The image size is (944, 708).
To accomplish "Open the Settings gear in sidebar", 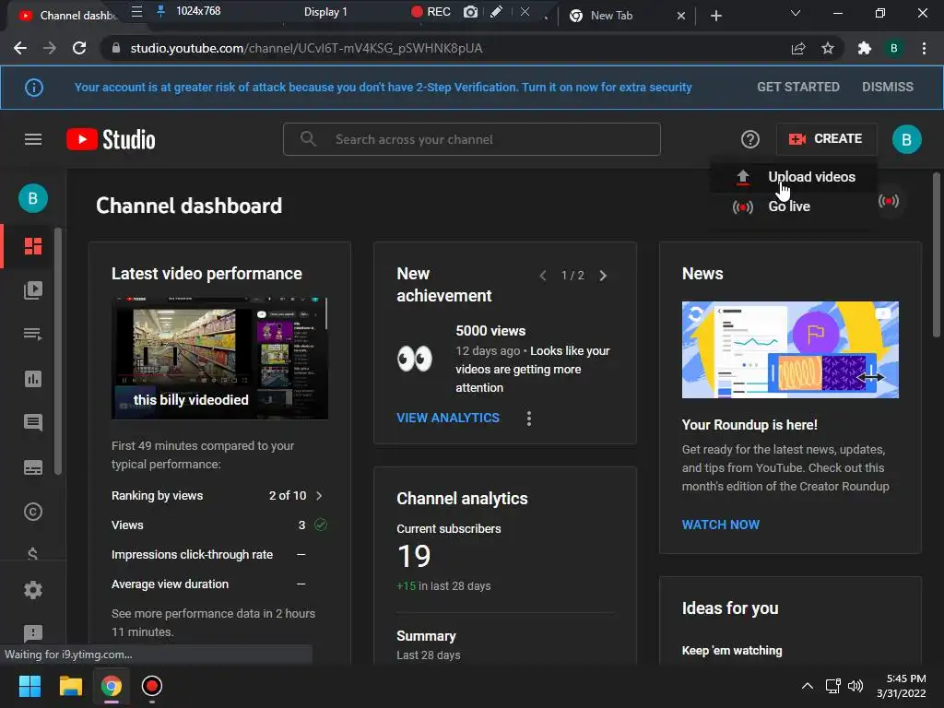I will point(33,590).
